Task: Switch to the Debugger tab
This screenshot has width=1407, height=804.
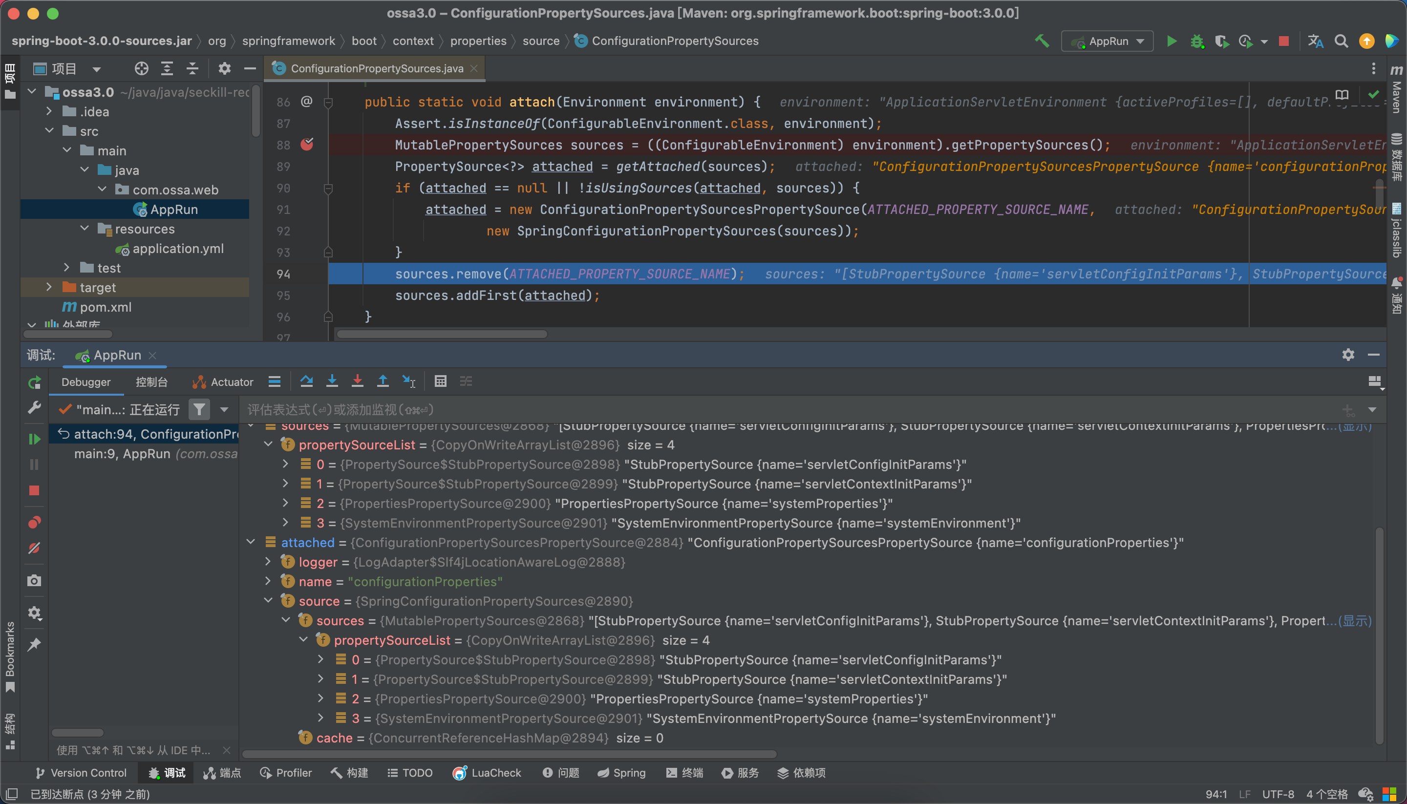Action: [87, 382]
